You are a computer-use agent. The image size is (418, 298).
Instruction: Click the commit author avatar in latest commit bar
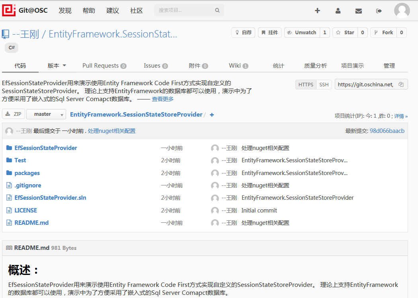tap(9, 131)
